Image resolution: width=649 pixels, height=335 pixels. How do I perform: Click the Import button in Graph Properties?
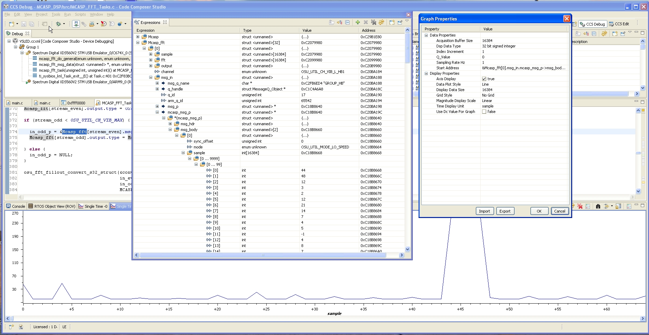(x=484, y=211)
